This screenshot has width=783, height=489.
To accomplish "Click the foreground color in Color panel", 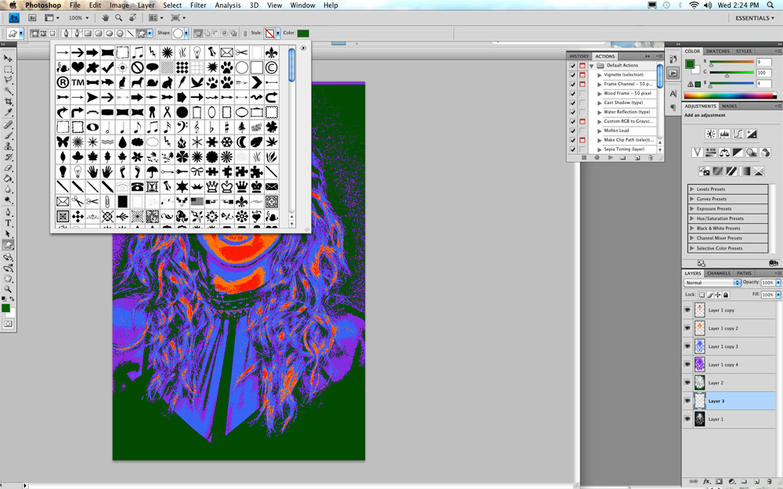I will (x=690, y=64).
